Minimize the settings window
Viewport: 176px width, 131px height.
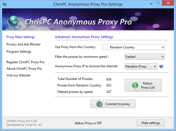(x=151, y=3)
